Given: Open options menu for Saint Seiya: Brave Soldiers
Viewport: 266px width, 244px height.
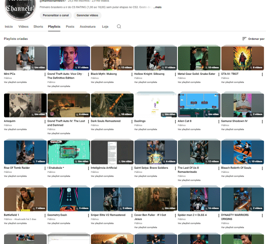Looking at the screenshot, I should [175, 168].
